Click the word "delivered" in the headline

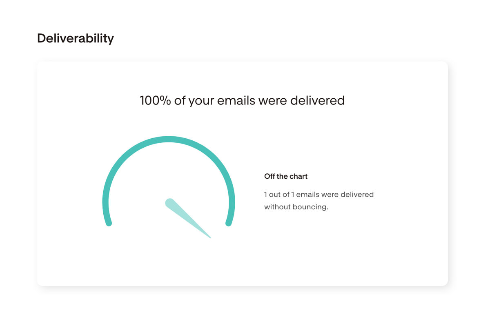pyautogui.click(x=317, y=100)
